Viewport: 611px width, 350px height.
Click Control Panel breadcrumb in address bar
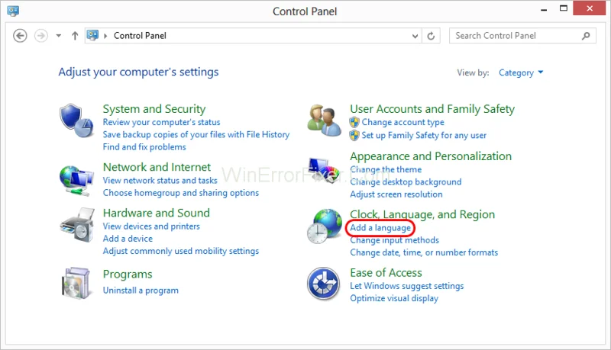[140, 36]
